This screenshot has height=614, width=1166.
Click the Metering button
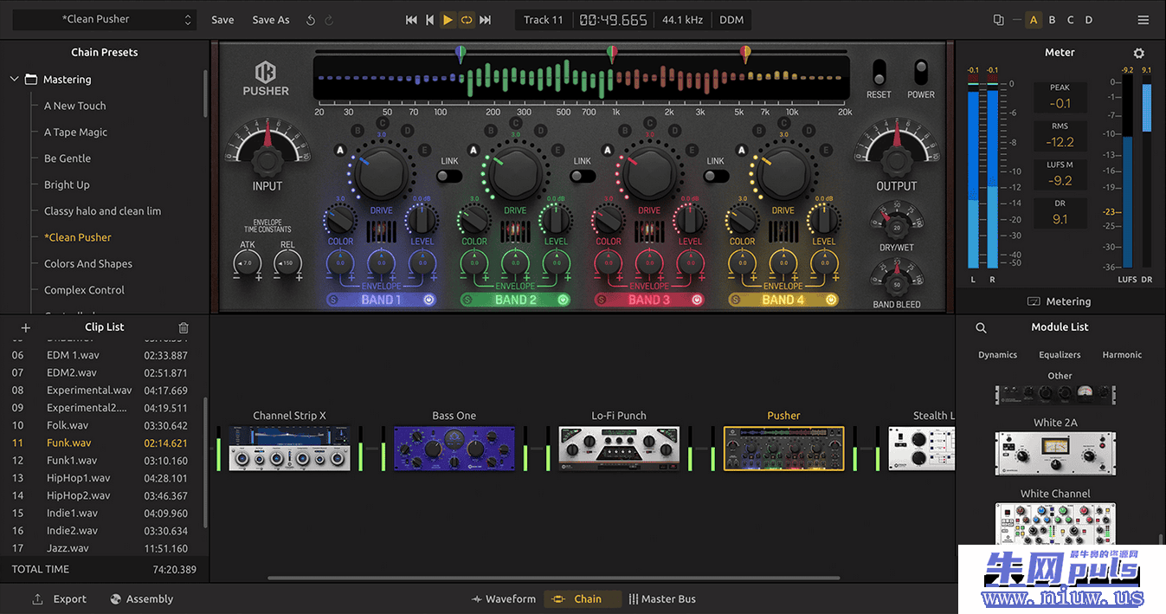pyautogui.click(x=1060, y=301)
